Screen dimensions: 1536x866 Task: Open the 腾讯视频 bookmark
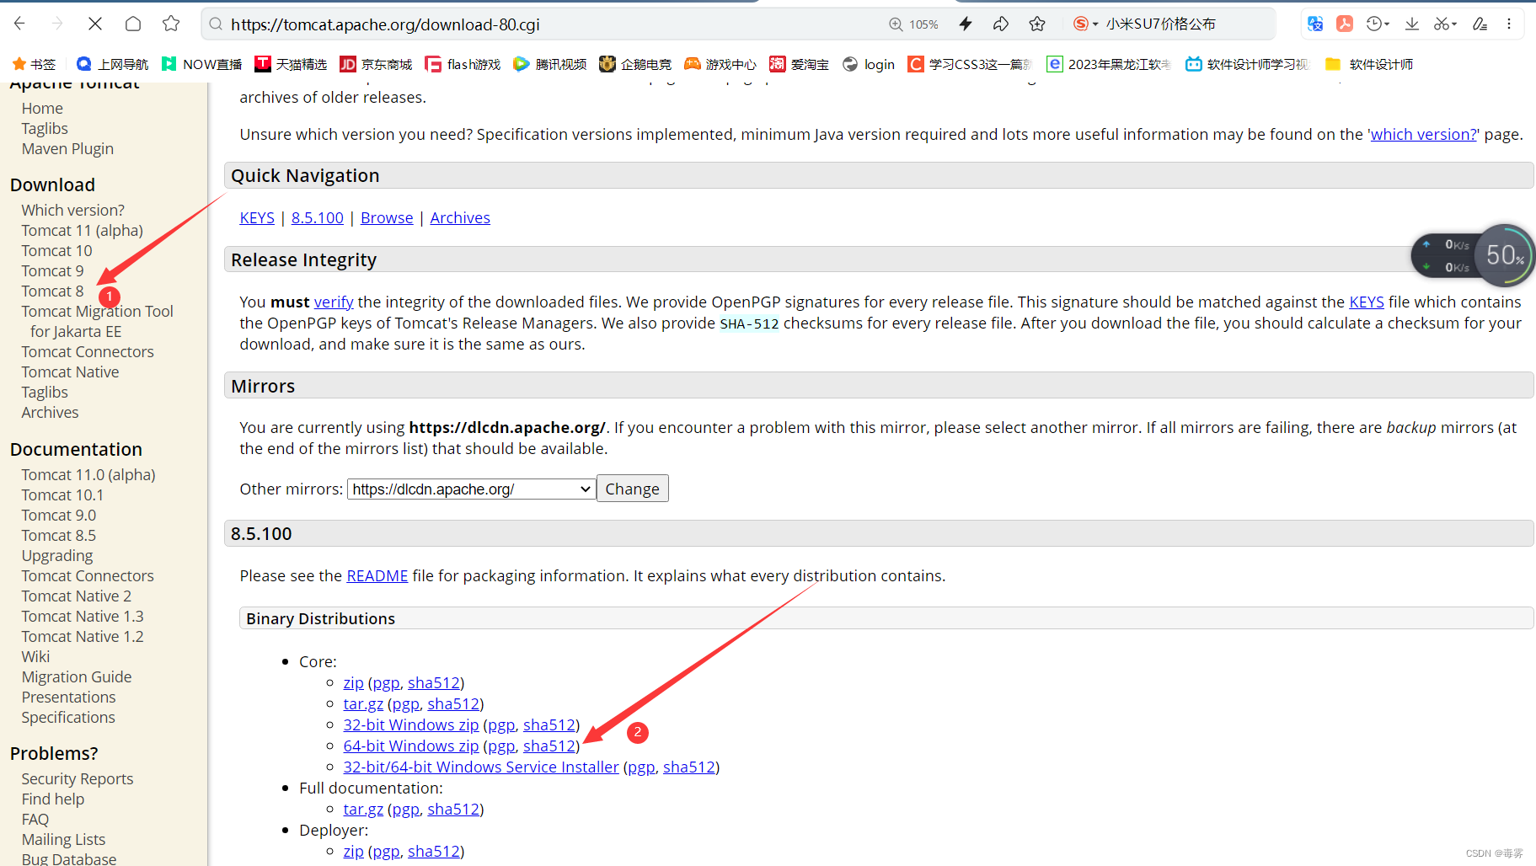coord(550,64)
